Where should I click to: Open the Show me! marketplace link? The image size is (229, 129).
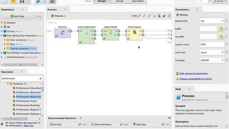pos(29,125)
